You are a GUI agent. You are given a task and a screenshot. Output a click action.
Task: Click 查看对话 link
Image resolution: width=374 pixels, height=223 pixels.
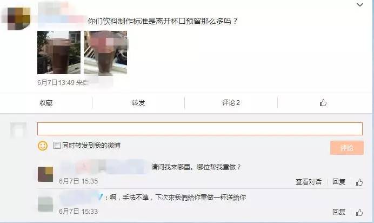(309, 182)
